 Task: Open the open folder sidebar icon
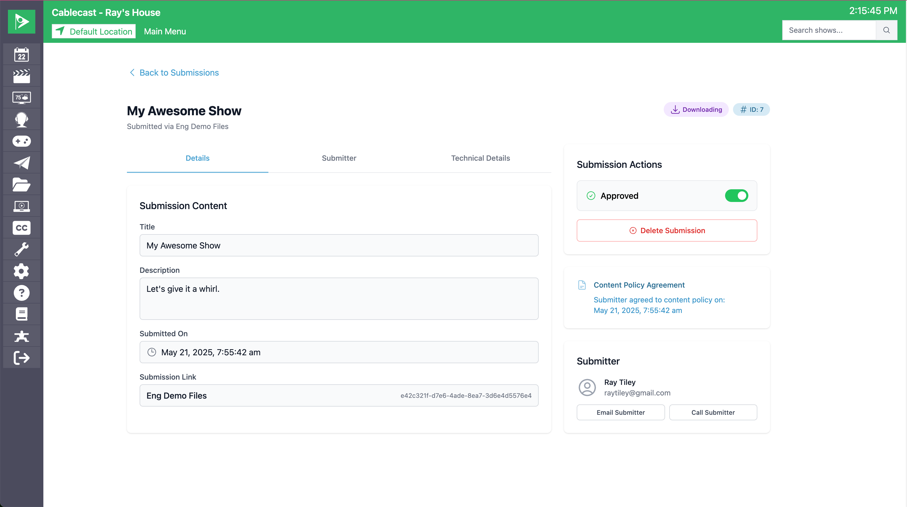21,185
